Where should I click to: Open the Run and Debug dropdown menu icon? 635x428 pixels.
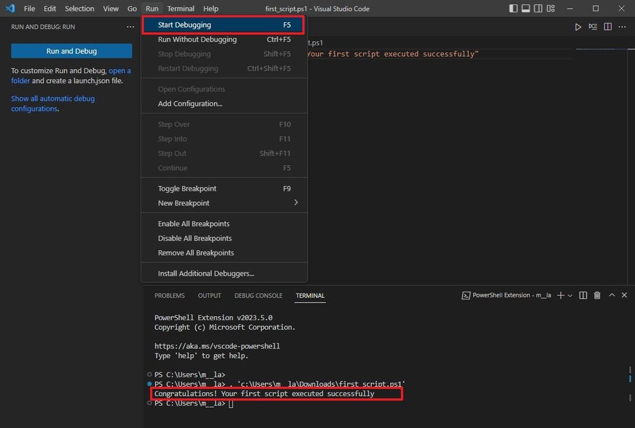click(x=129, y=26)
